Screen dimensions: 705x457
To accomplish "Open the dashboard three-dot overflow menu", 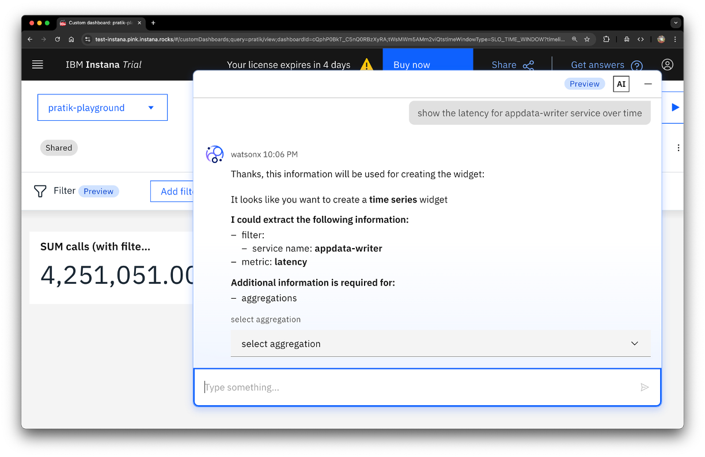I will click(x=678, y=148).
